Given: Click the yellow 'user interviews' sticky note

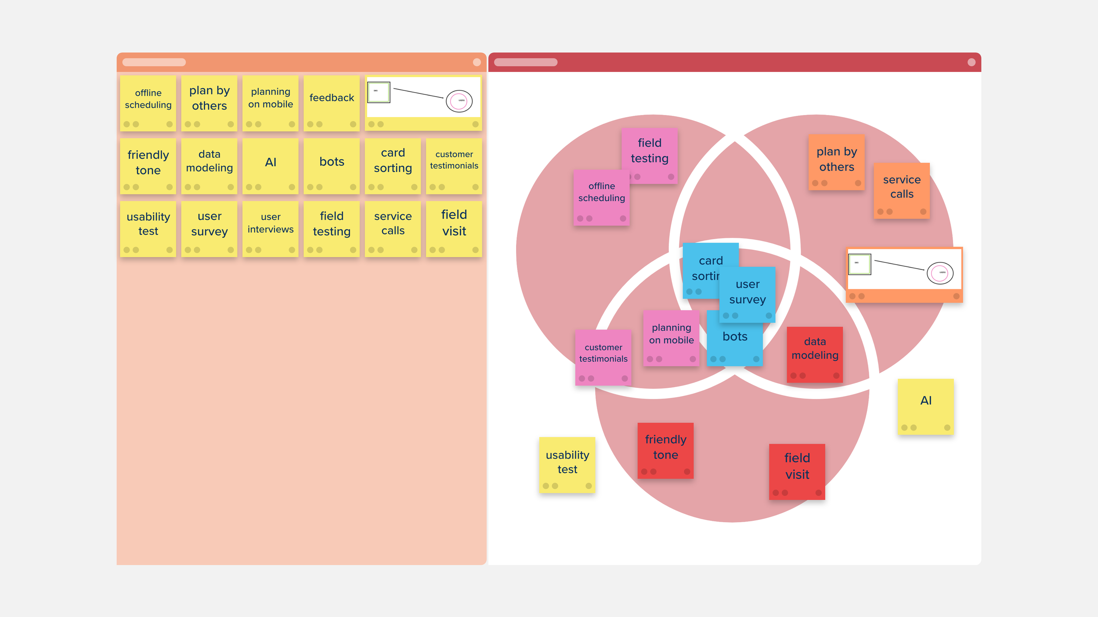Looking at the screenshot, I should (x=270, y=229).
